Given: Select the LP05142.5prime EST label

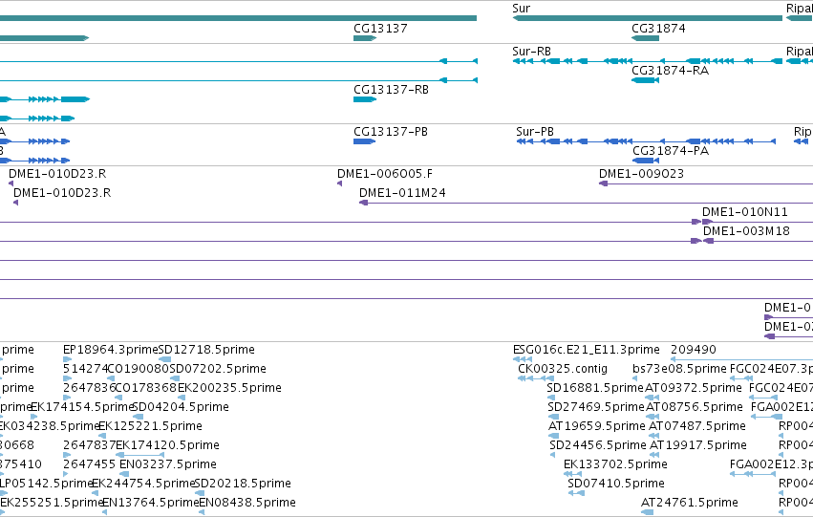Looking at the screenshot, I should pyautogui.click(x=46, y=484).
